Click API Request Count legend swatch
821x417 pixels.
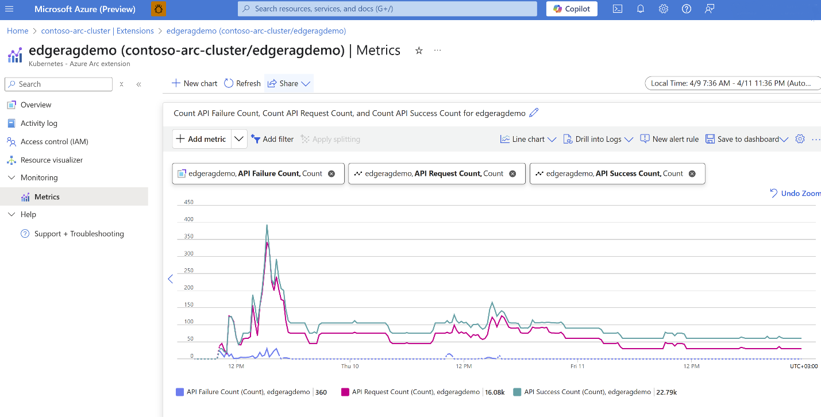[345, 392]
